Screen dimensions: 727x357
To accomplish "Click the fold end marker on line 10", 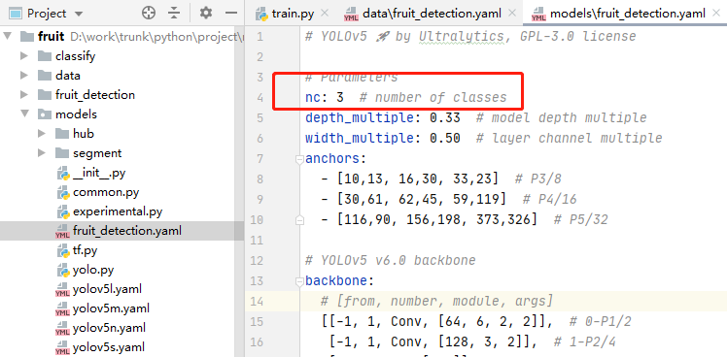I will point(299,220).
